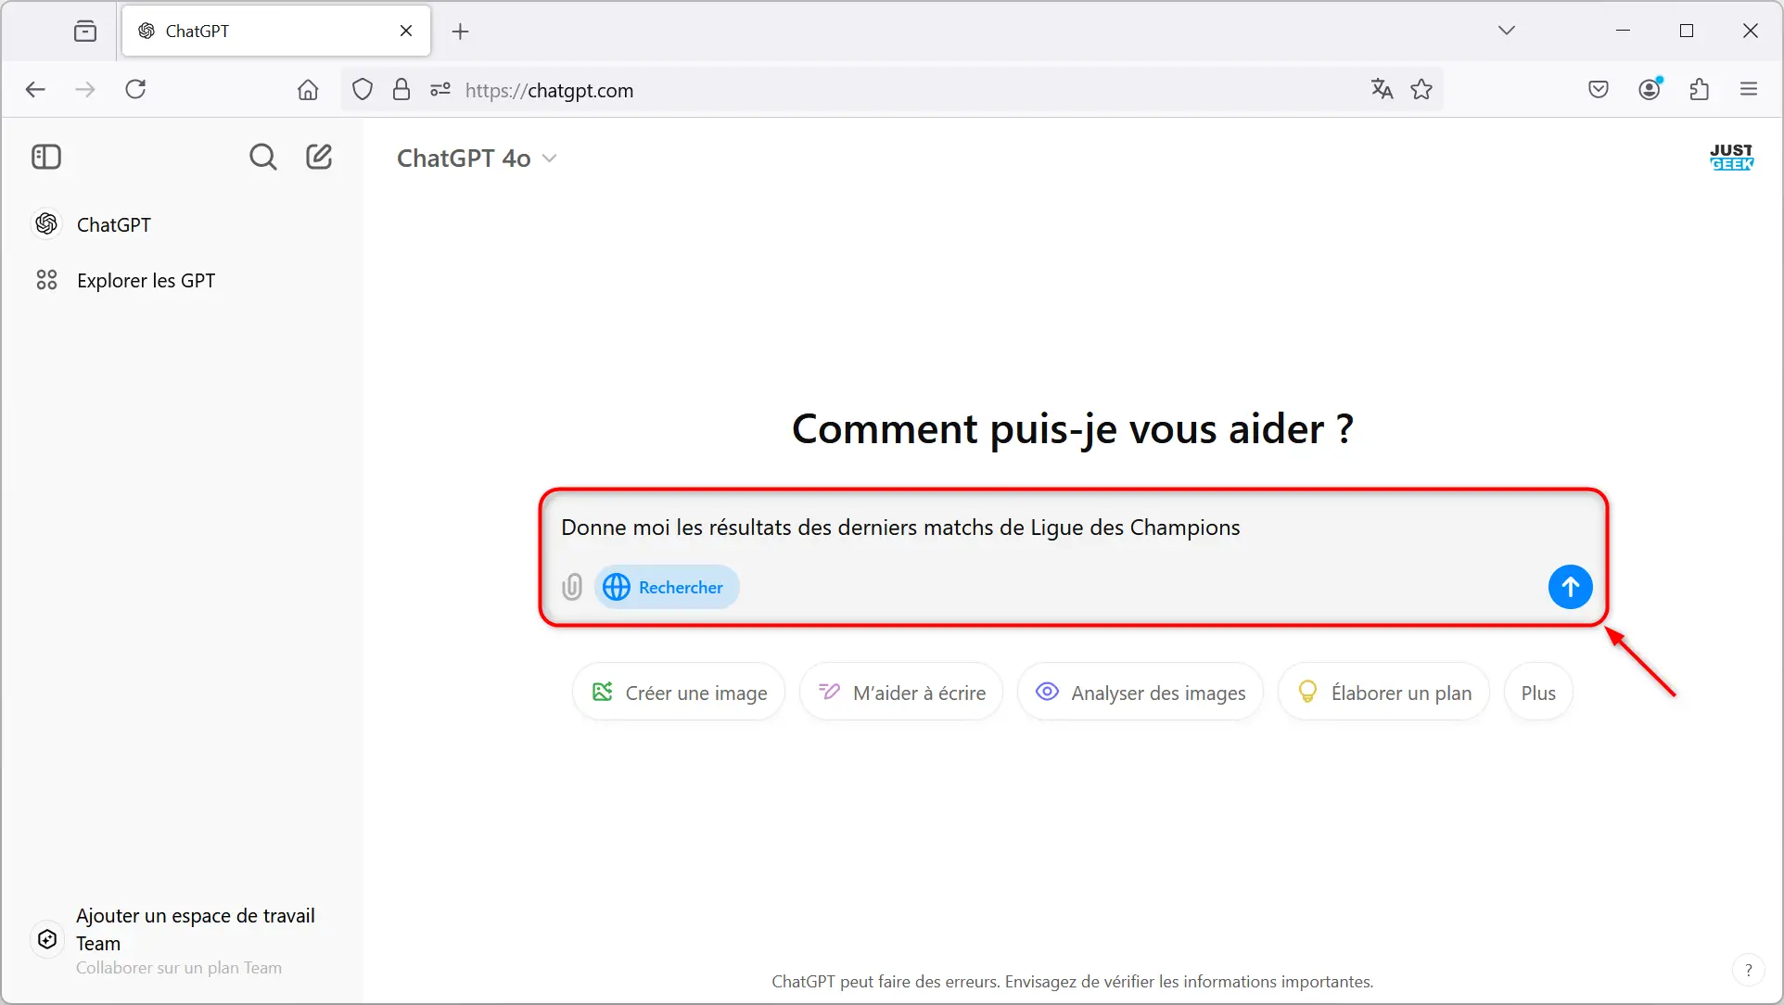Click the sidebar toggle panel icon

[x=46, y=156]
